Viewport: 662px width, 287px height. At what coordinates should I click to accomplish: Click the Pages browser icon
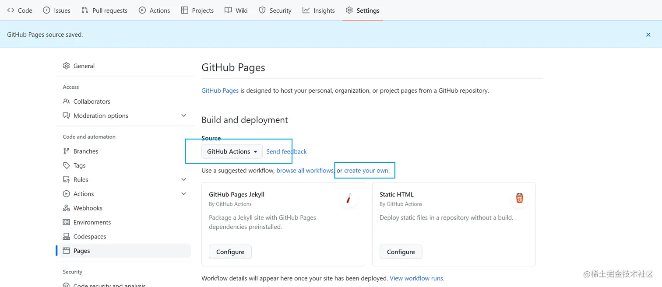click(x=67, y=251)
